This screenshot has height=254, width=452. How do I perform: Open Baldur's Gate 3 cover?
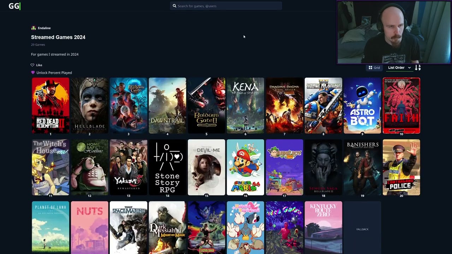[129, 105]
